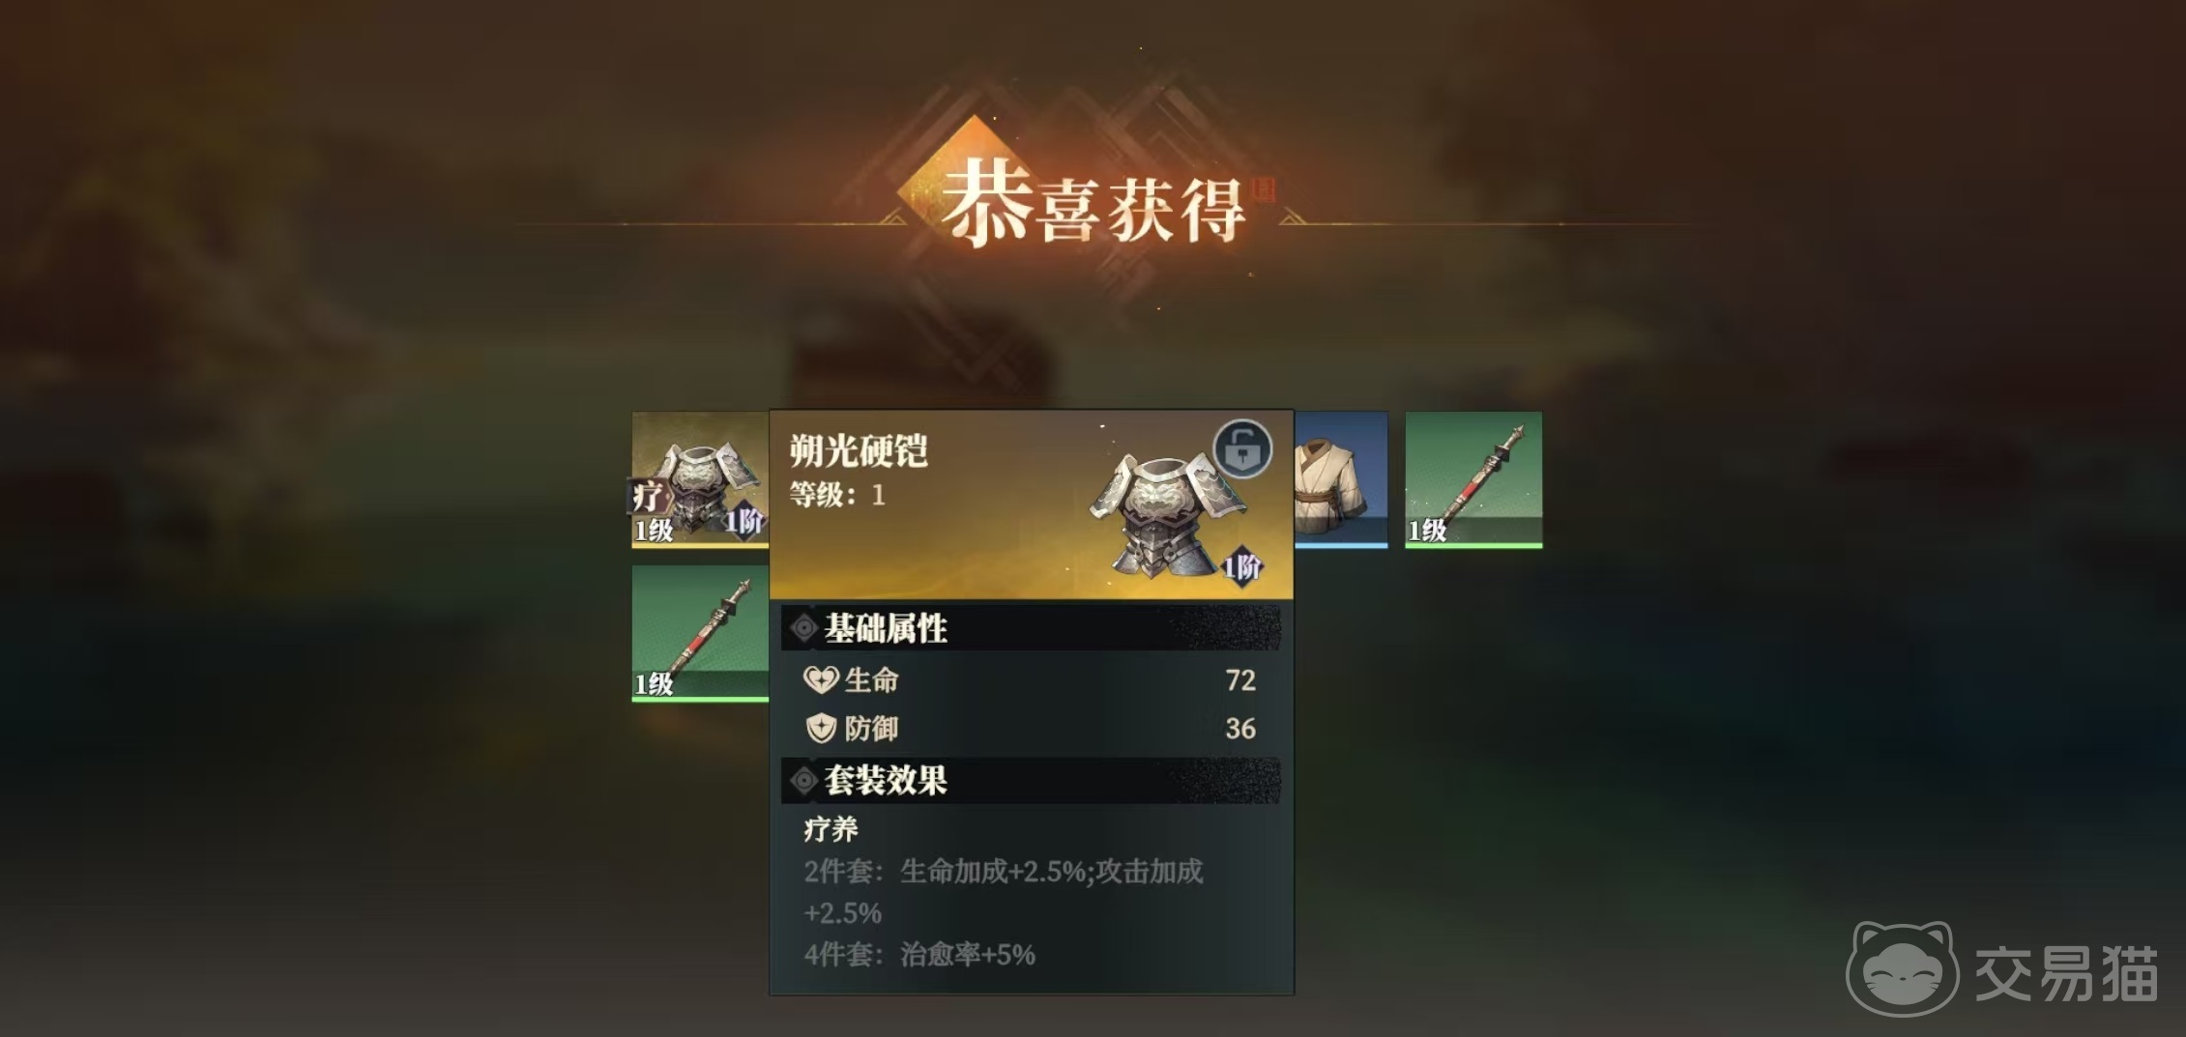Screen dimensions: 2186x1037
Task: Click the large armor image in tooltip
Action: point(1168,514)
